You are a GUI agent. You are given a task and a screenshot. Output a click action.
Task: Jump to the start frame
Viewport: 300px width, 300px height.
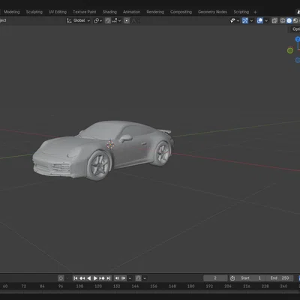pos(76,278)
